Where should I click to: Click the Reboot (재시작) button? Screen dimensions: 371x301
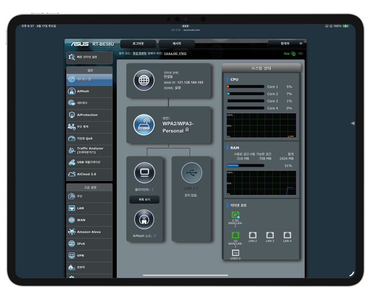(177, 44)
